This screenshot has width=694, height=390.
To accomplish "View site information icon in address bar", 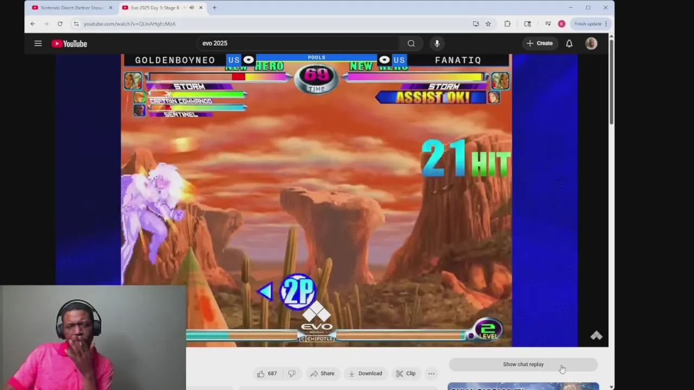I will (76, 24).
